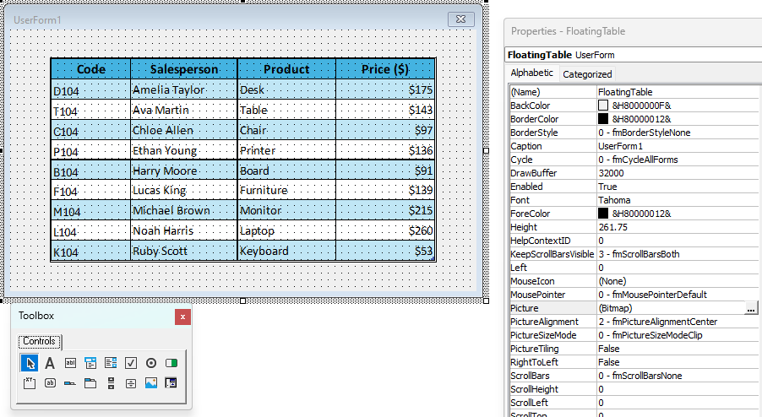762x417 pixels.
Task: Pick the ListBox control tool
Action: pos(111,363)
